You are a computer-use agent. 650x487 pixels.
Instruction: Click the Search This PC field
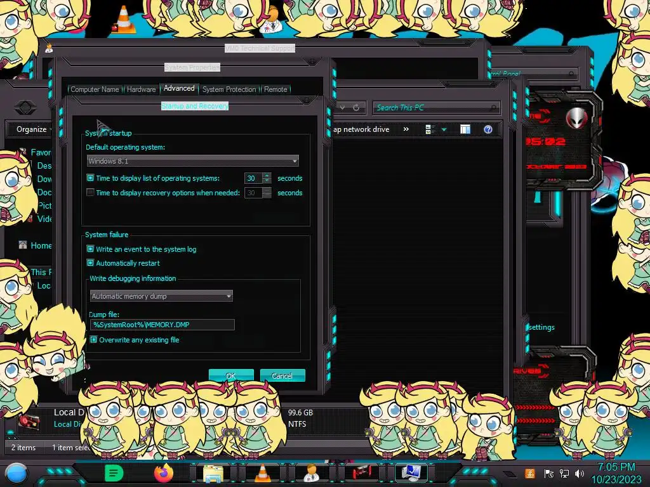pos(437,108)
